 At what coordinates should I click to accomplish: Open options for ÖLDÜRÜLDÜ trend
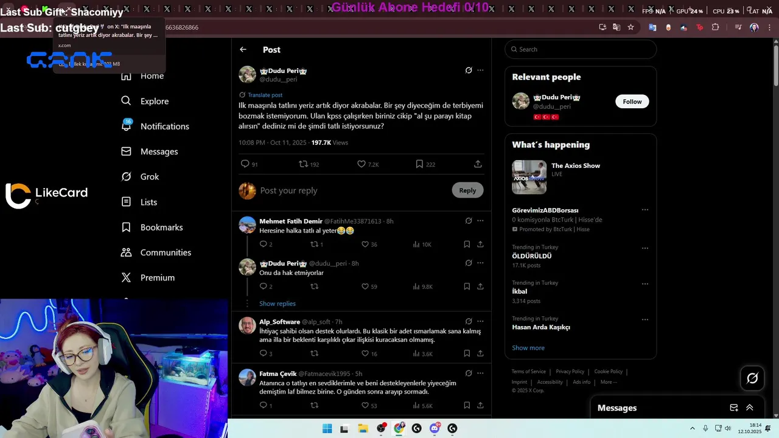tap(645, 248)
